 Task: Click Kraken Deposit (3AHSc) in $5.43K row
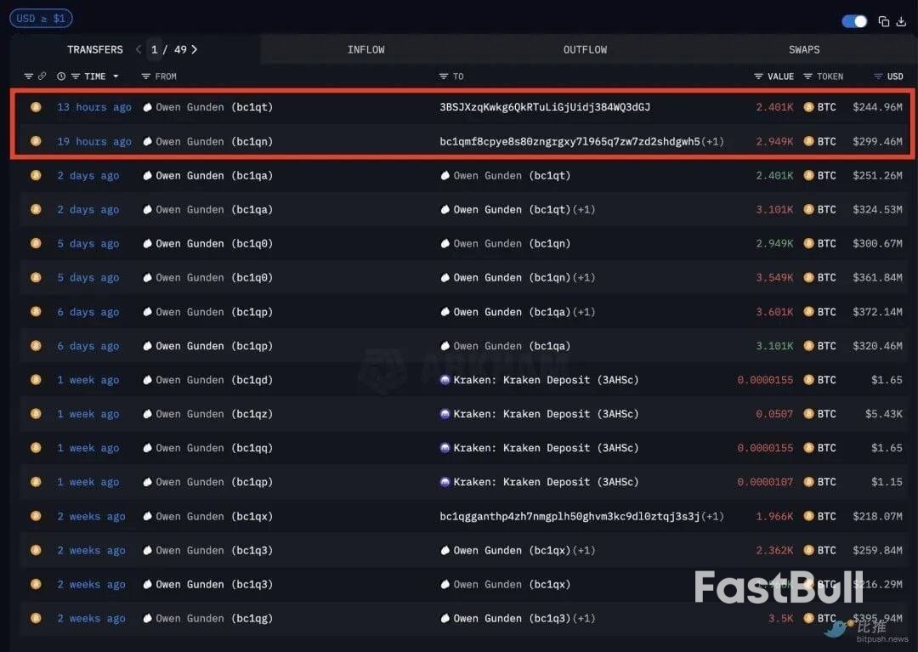coord(545,414)
